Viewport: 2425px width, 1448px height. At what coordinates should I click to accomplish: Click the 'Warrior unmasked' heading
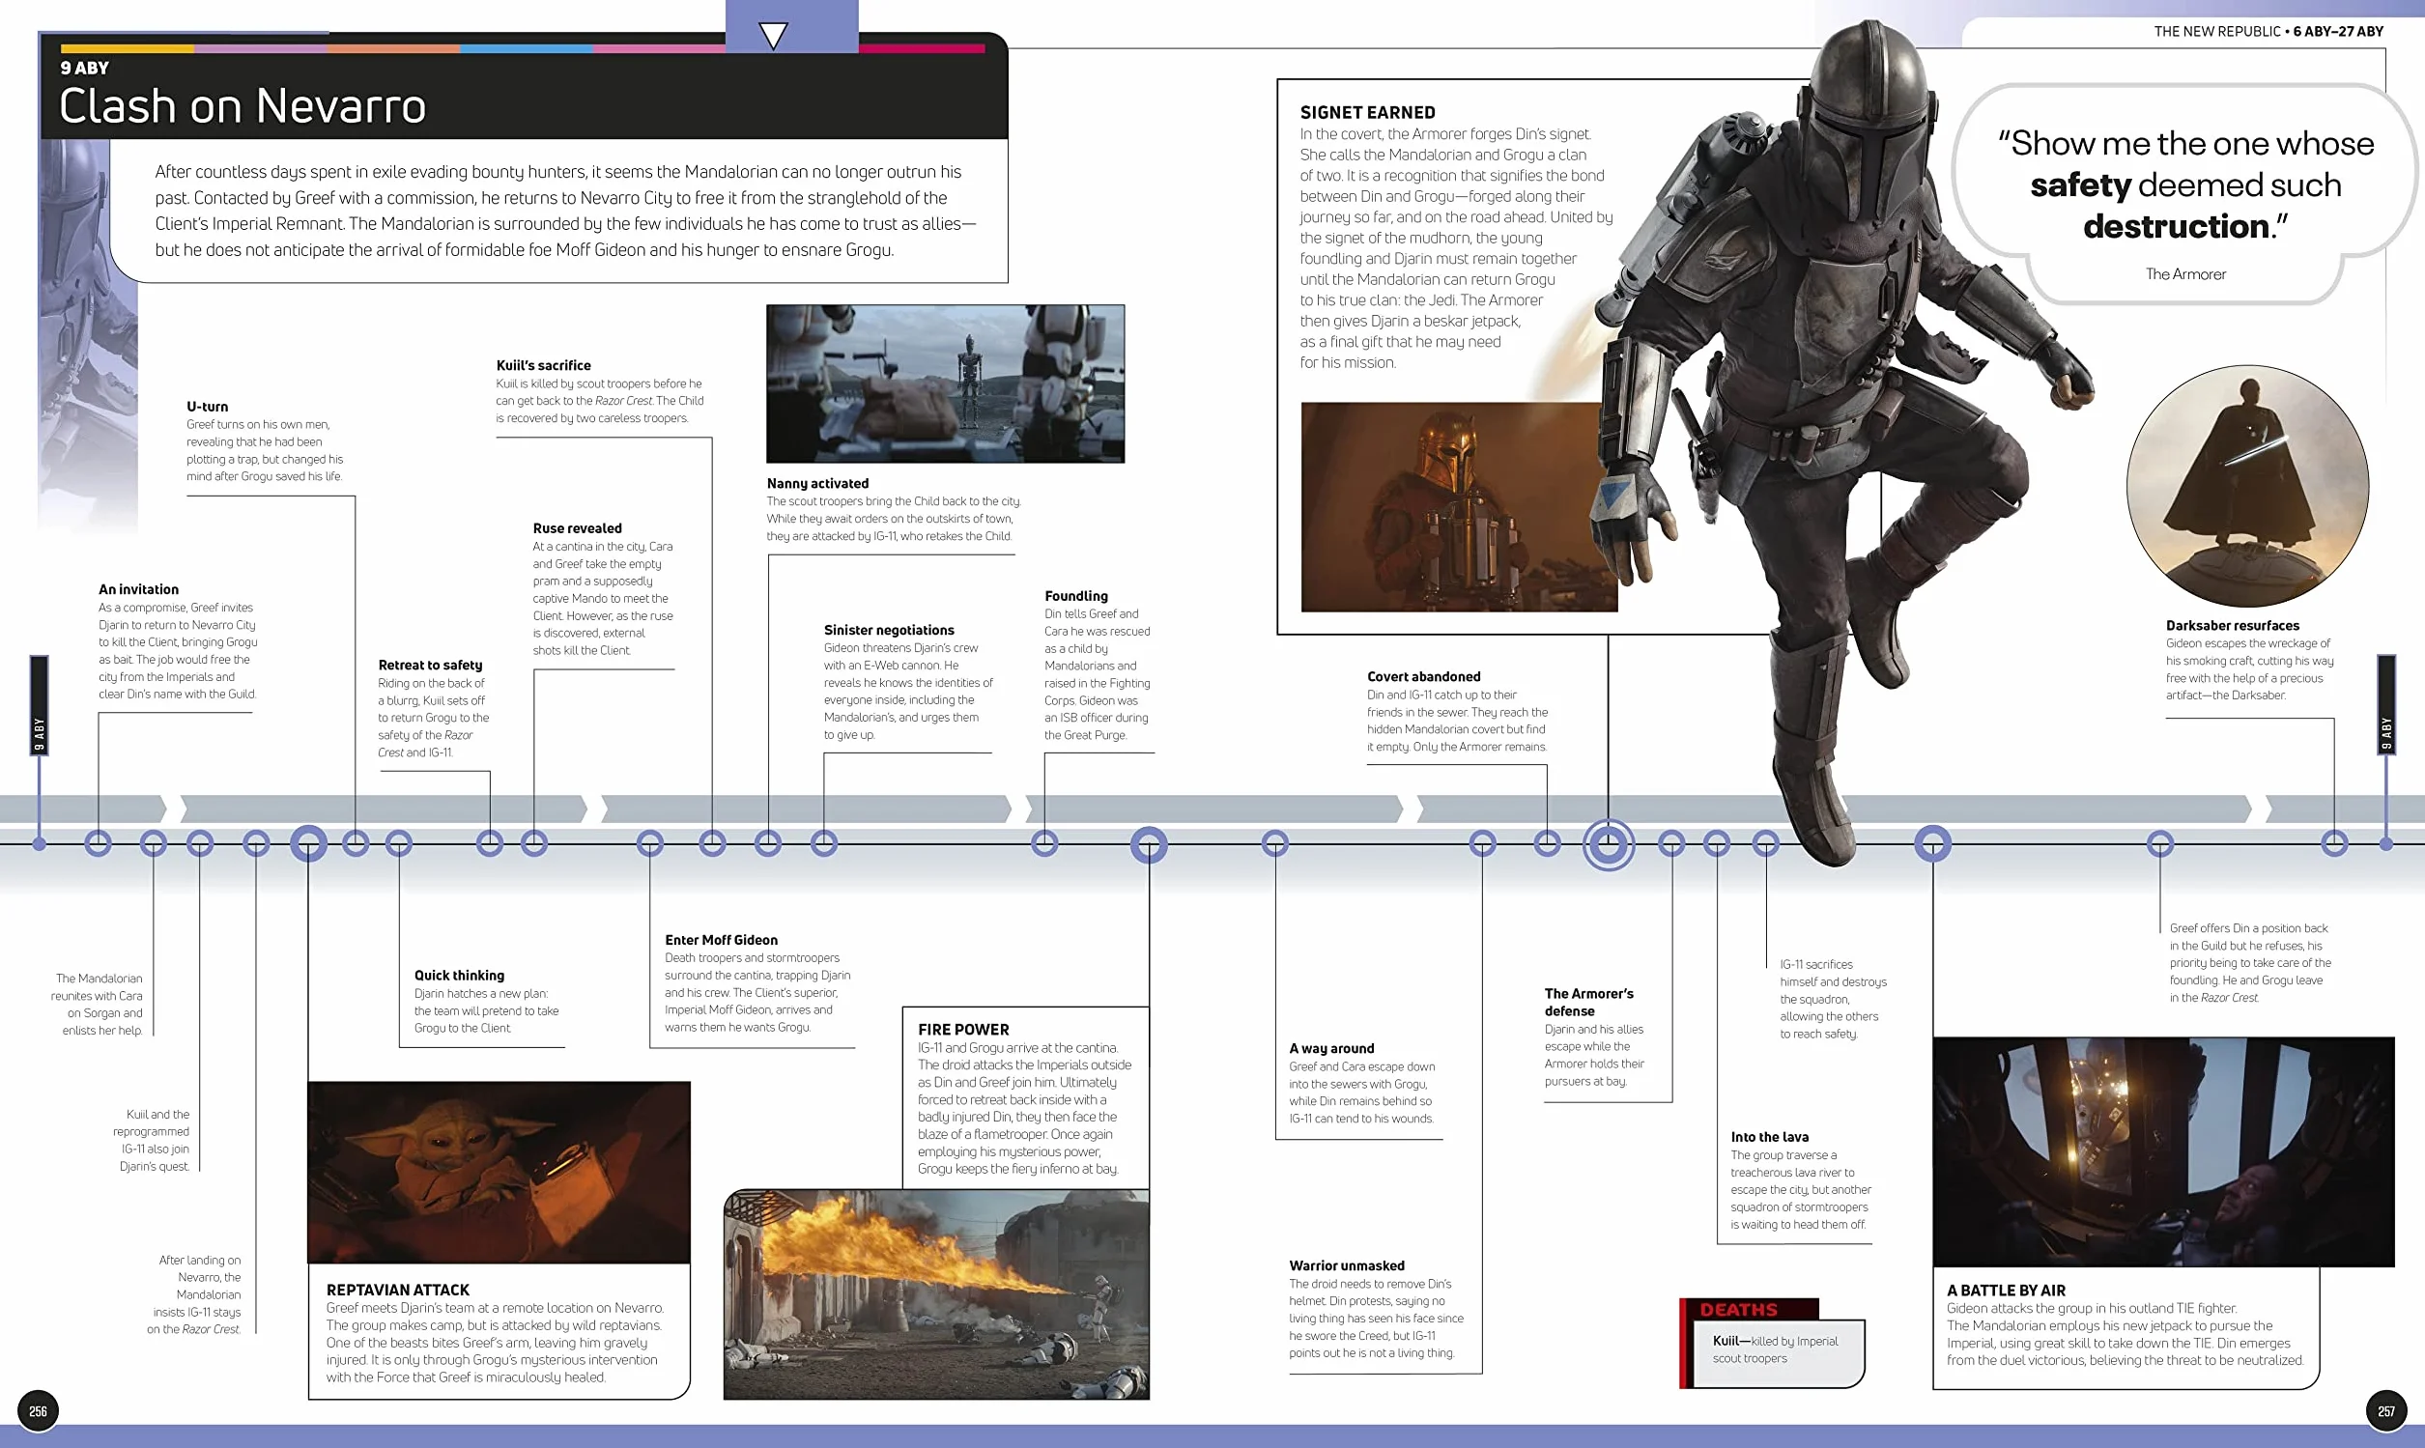click(x=1347, y=1265)
